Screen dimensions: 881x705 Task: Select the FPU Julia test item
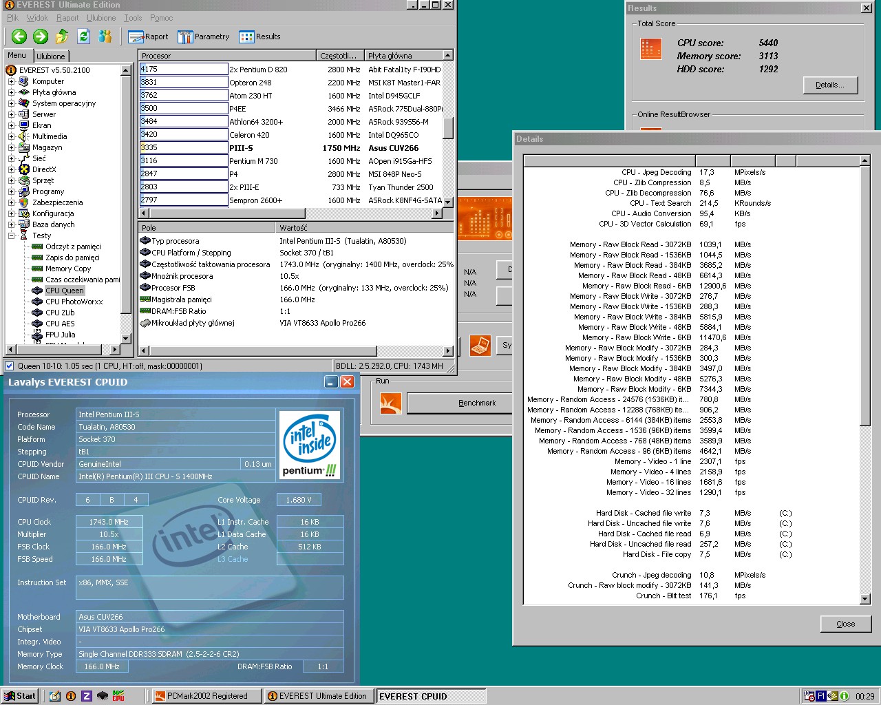point(60,335)
